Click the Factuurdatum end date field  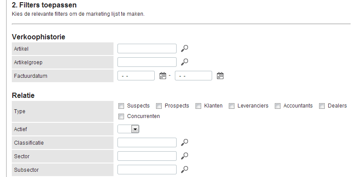[193, 76]
